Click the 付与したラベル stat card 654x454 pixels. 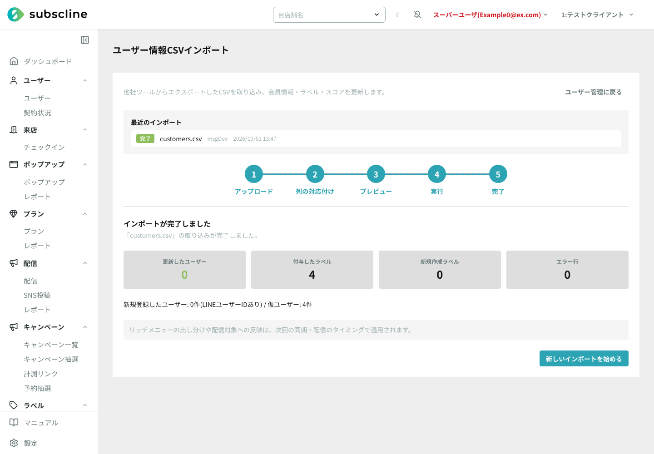(312, 270)
